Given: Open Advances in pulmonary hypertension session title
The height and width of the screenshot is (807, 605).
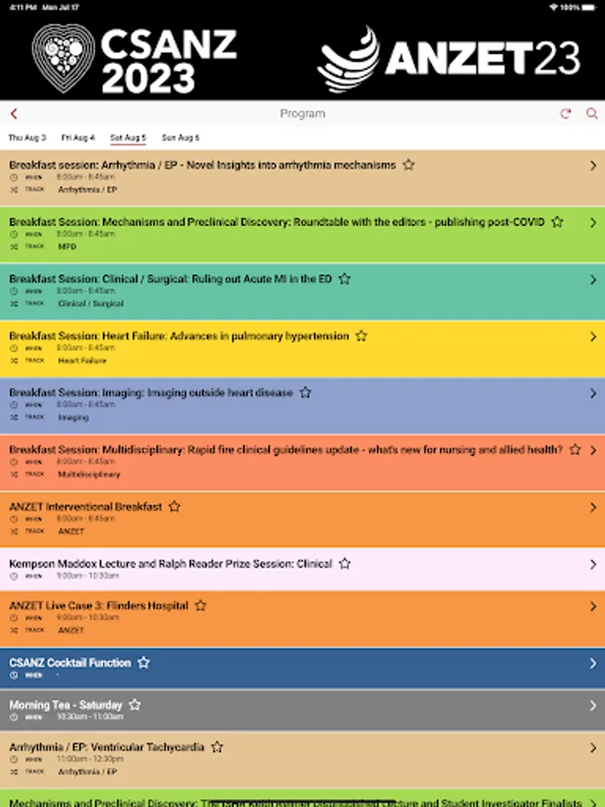Looking at the screenshot, I should (x=179, y=336).
